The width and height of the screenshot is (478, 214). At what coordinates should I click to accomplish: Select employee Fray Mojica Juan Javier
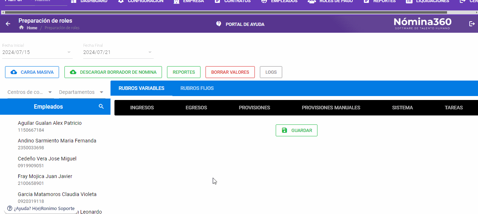point(45,176)
